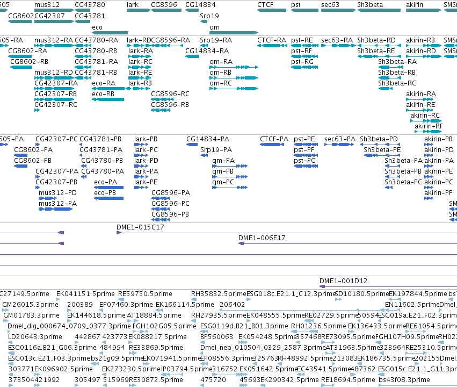Image resolution: width=457 pixels, height=388 pixels.
Task: Click transcript CG8596-RC
Action: [x=170, y=94]
